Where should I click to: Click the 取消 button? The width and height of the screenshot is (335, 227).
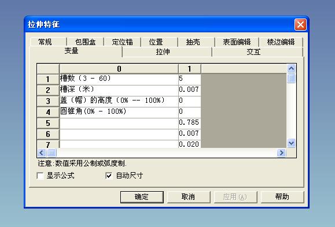(189, 197)
